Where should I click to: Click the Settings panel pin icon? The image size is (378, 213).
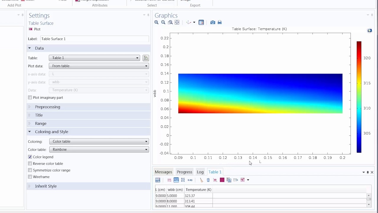point(148,15)
